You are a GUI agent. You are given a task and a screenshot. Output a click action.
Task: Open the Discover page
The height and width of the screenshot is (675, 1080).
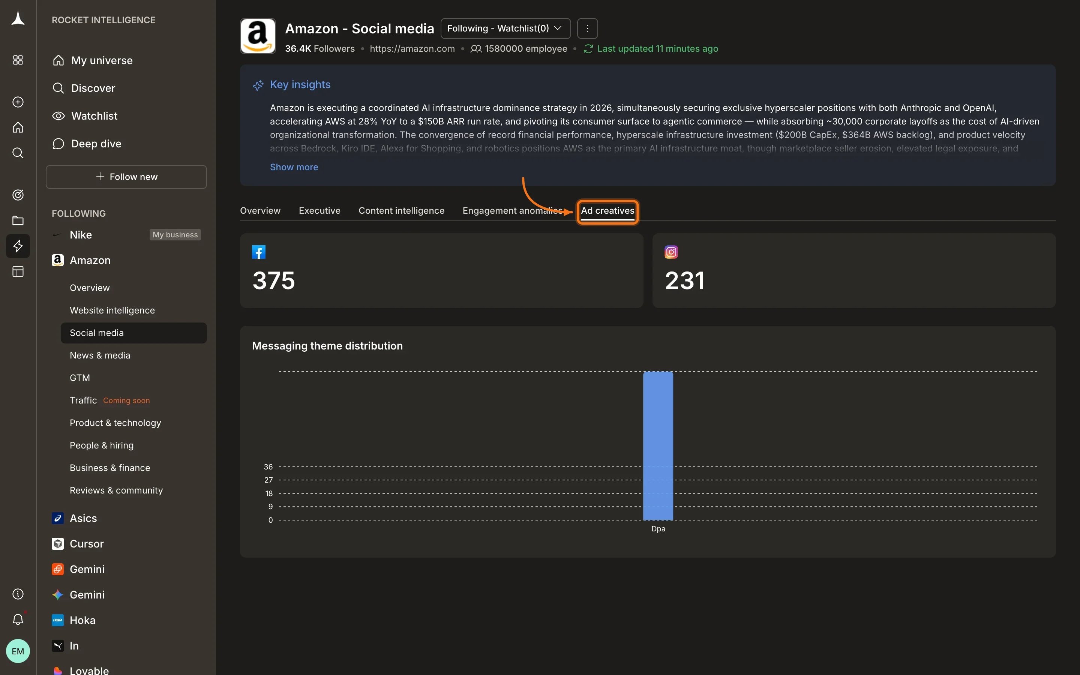(x=93, y=88)
